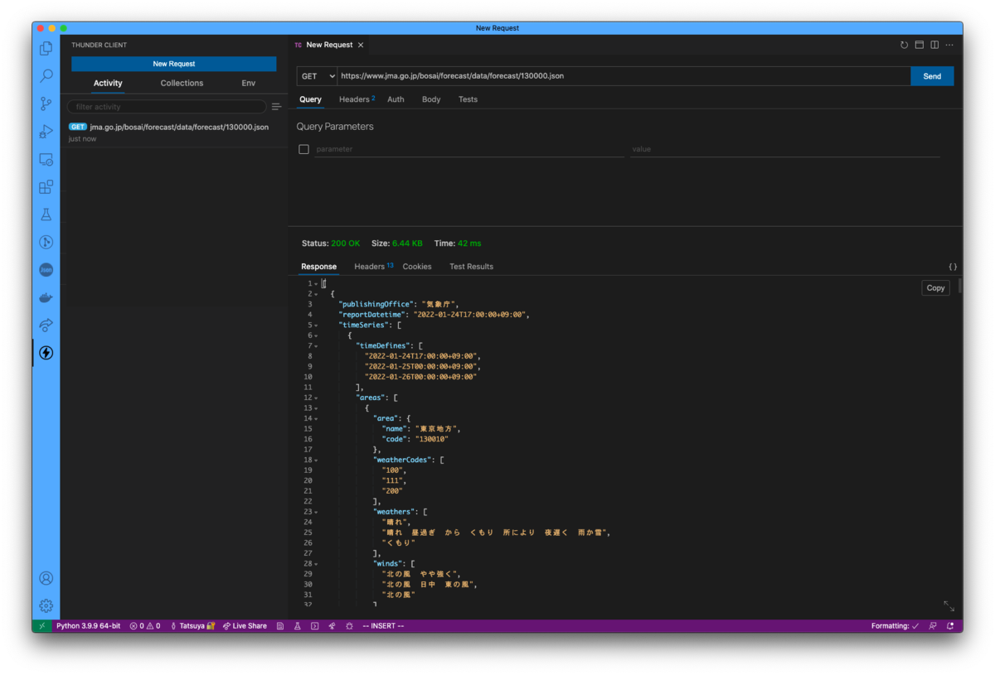Click the filter activity search field

coord(167,107)
